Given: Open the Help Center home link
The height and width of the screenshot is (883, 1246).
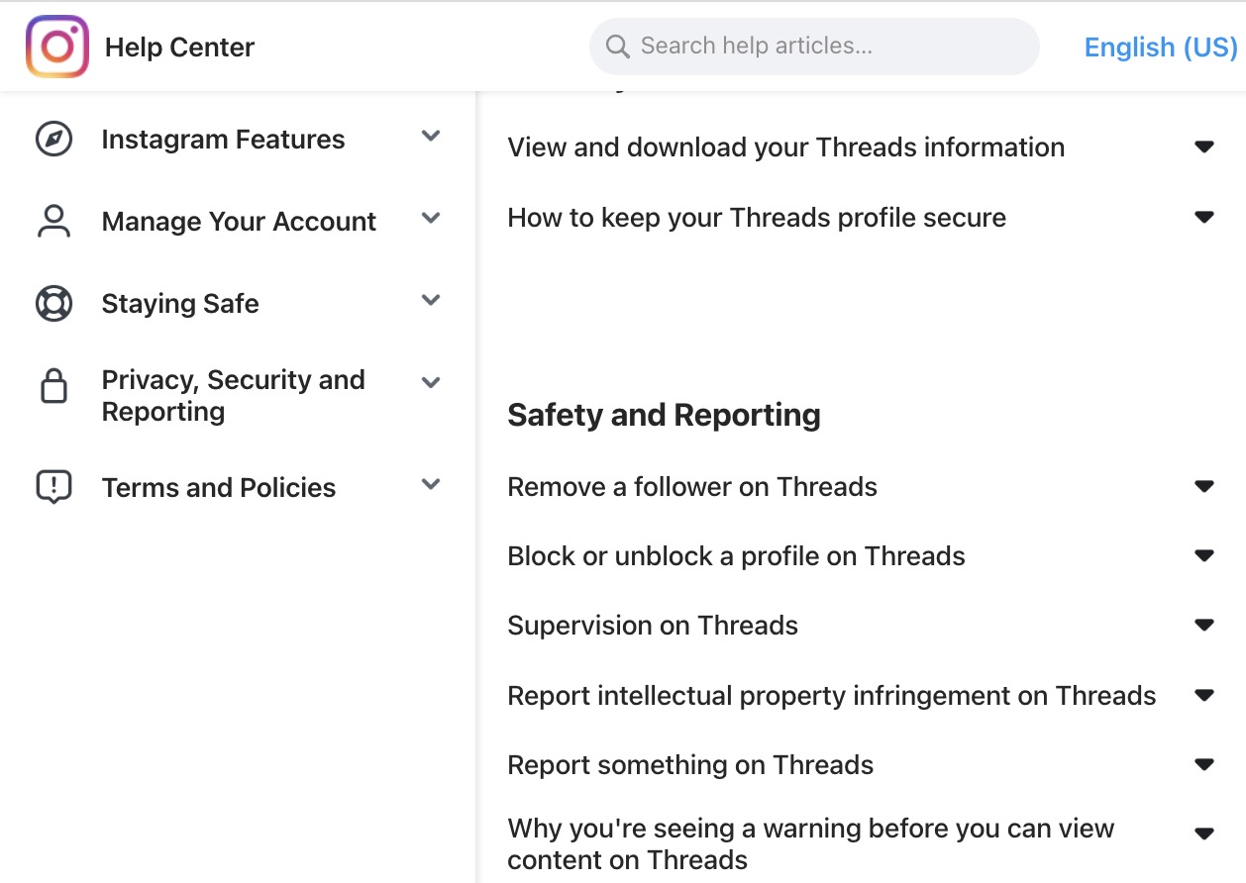Looking at the screenshot, I should 179,48.
